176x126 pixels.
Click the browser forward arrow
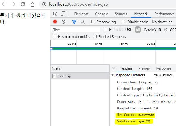[x=13, y=4]
